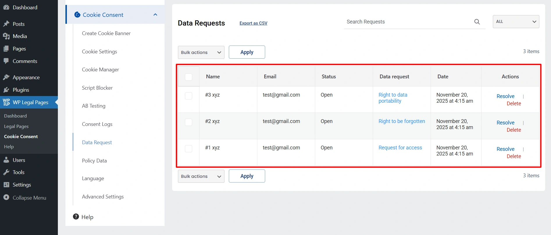Click the Dashboard gauge icon in sidebar

[x=6, y=8]
